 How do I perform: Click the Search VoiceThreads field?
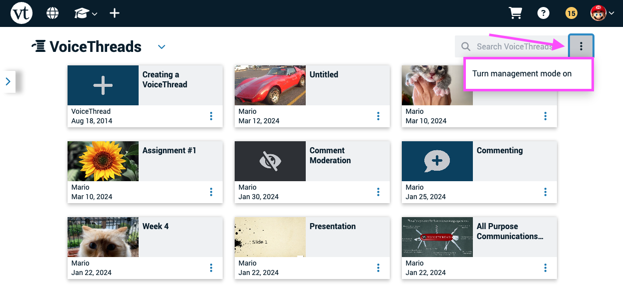click(511, 46)
